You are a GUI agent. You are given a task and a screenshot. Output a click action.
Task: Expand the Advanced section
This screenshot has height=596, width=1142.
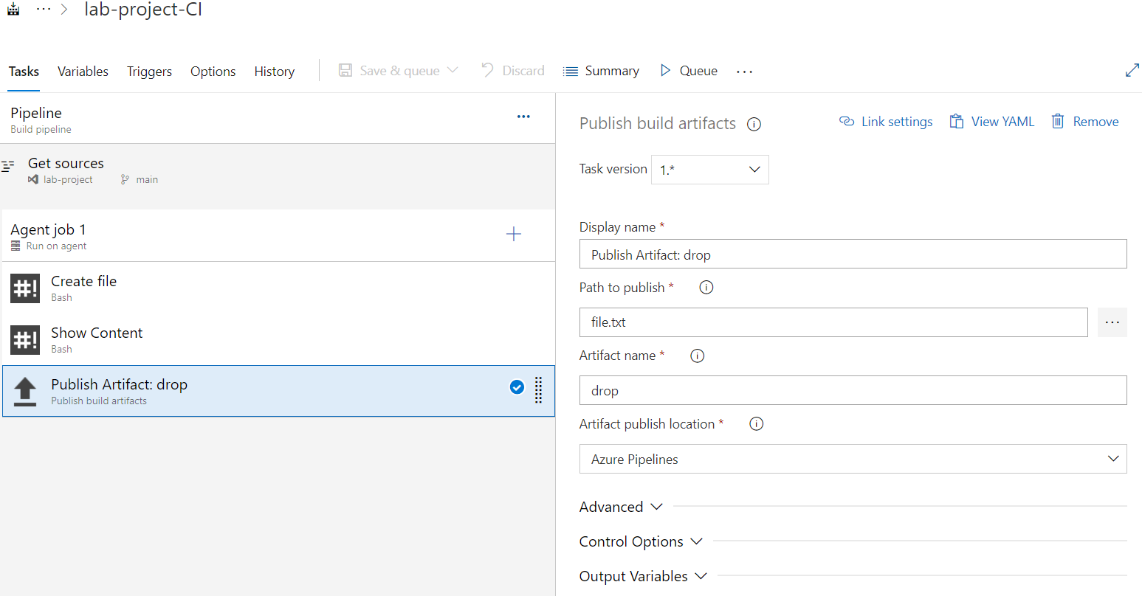click(x=621, y=507)
